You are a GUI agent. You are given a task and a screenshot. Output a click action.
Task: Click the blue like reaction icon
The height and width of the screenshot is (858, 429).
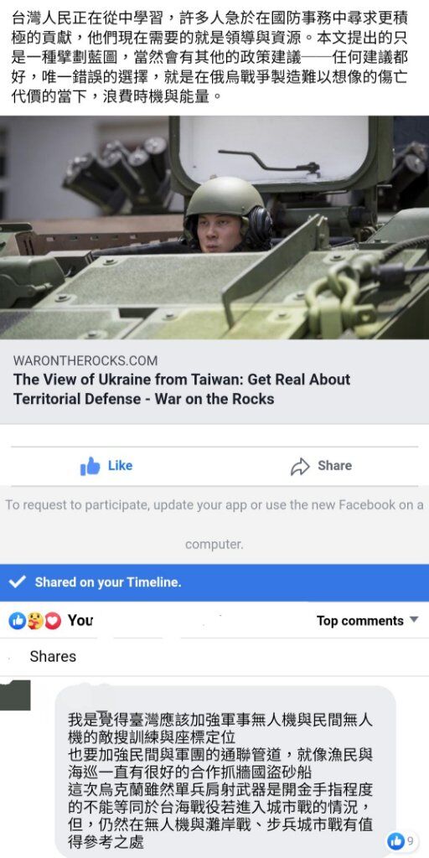[x=18, y=621]
